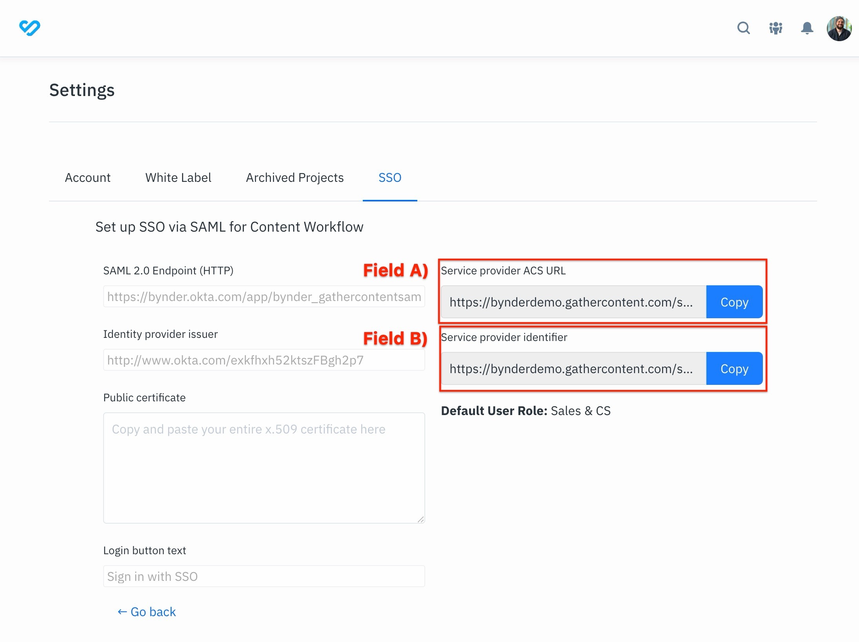This screenshot has width=859, height=642.
Task: Click the Service provider identifier URL field
Action: click(573, 369)
